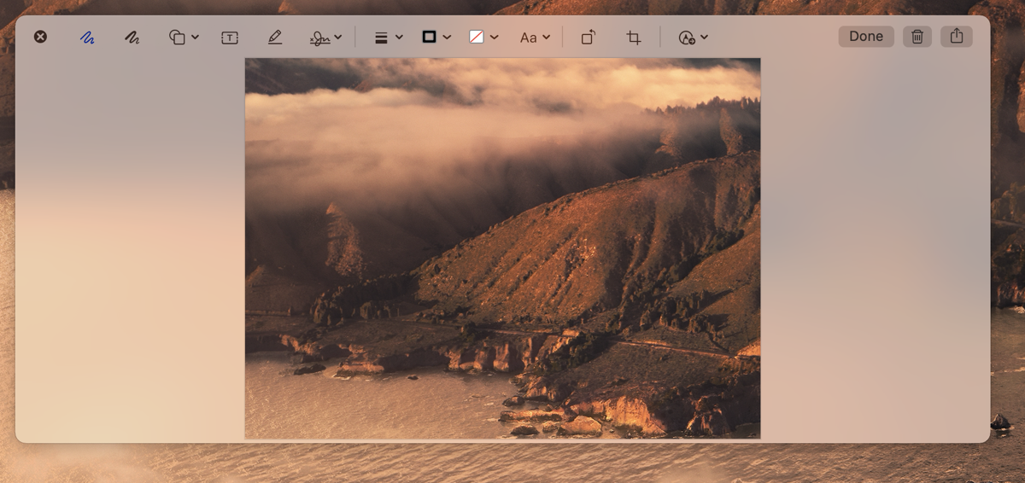Click the Sign signature icon
1025x483 pixels.
click(x=319, y=38)
